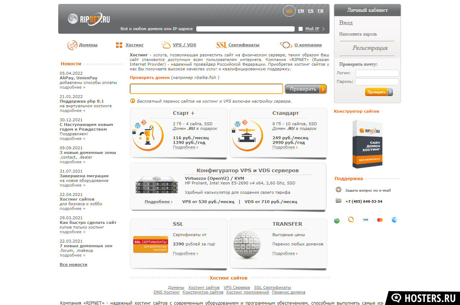The height and width of the screenshot is (305, 460).
Task: Click the globe icon next to Домены
Action: click(72, 45)
